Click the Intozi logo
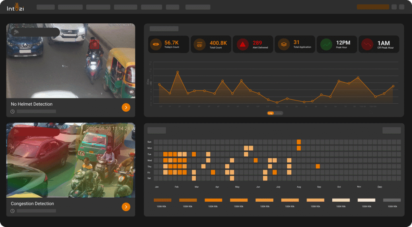Viewport: 412px width, 227px height. [x=14, y=7]
